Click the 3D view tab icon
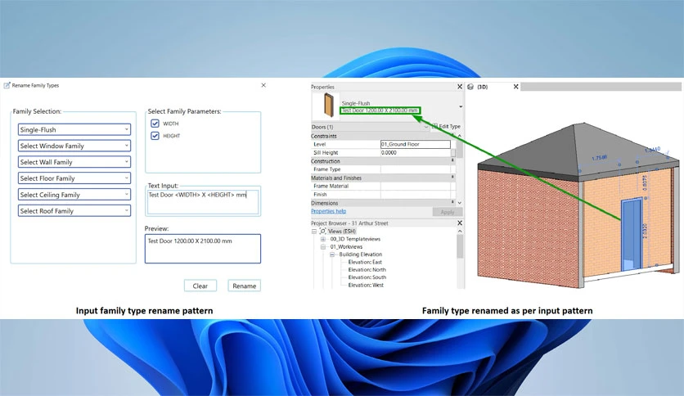 tap(470, 87)
